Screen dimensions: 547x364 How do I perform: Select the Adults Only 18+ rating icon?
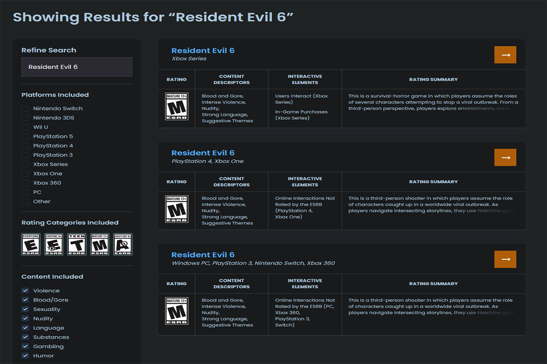[123, 244]
